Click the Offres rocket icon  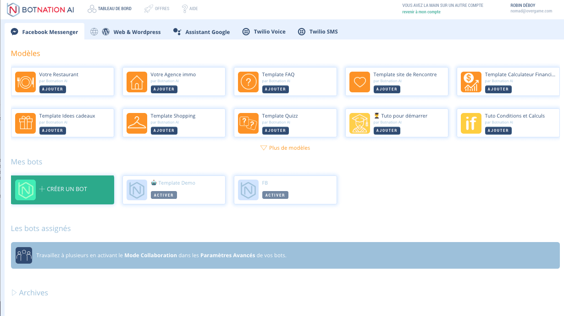[x=148, y=9]
